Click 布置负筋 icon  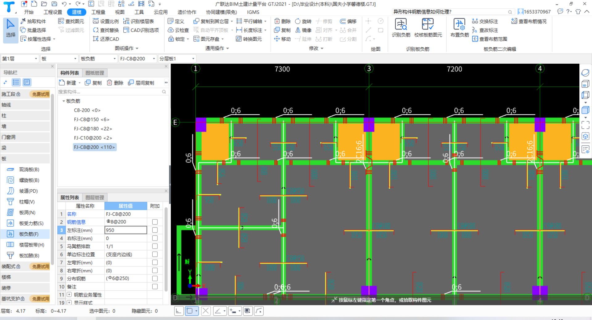pyautogui.click(x=459, y=28)
